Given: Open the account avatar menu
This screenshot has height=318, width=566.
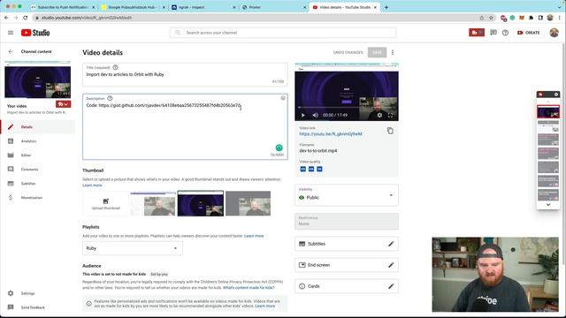Looking at the screenshot, I should [555, 33].
